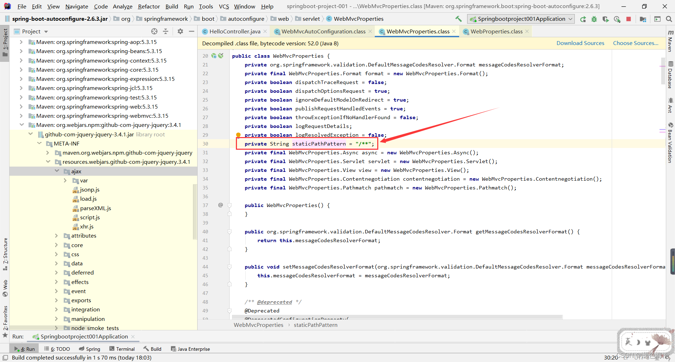
Task: Open the Bean Validation tool window
Action: point(670,143)
